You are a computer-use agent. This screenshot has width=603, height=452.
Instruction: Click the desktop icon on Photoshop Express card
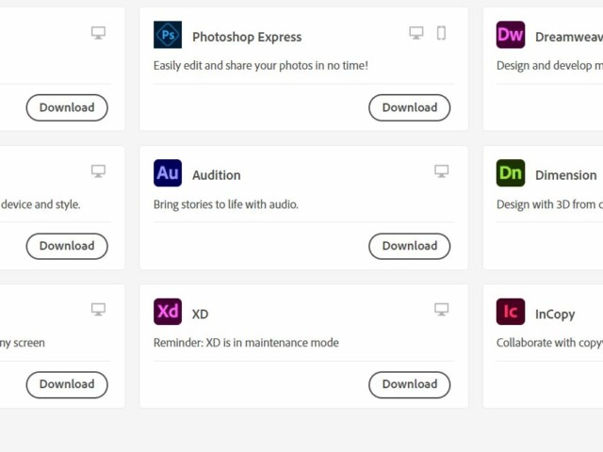pyautogui.click(x=416, y=33)
